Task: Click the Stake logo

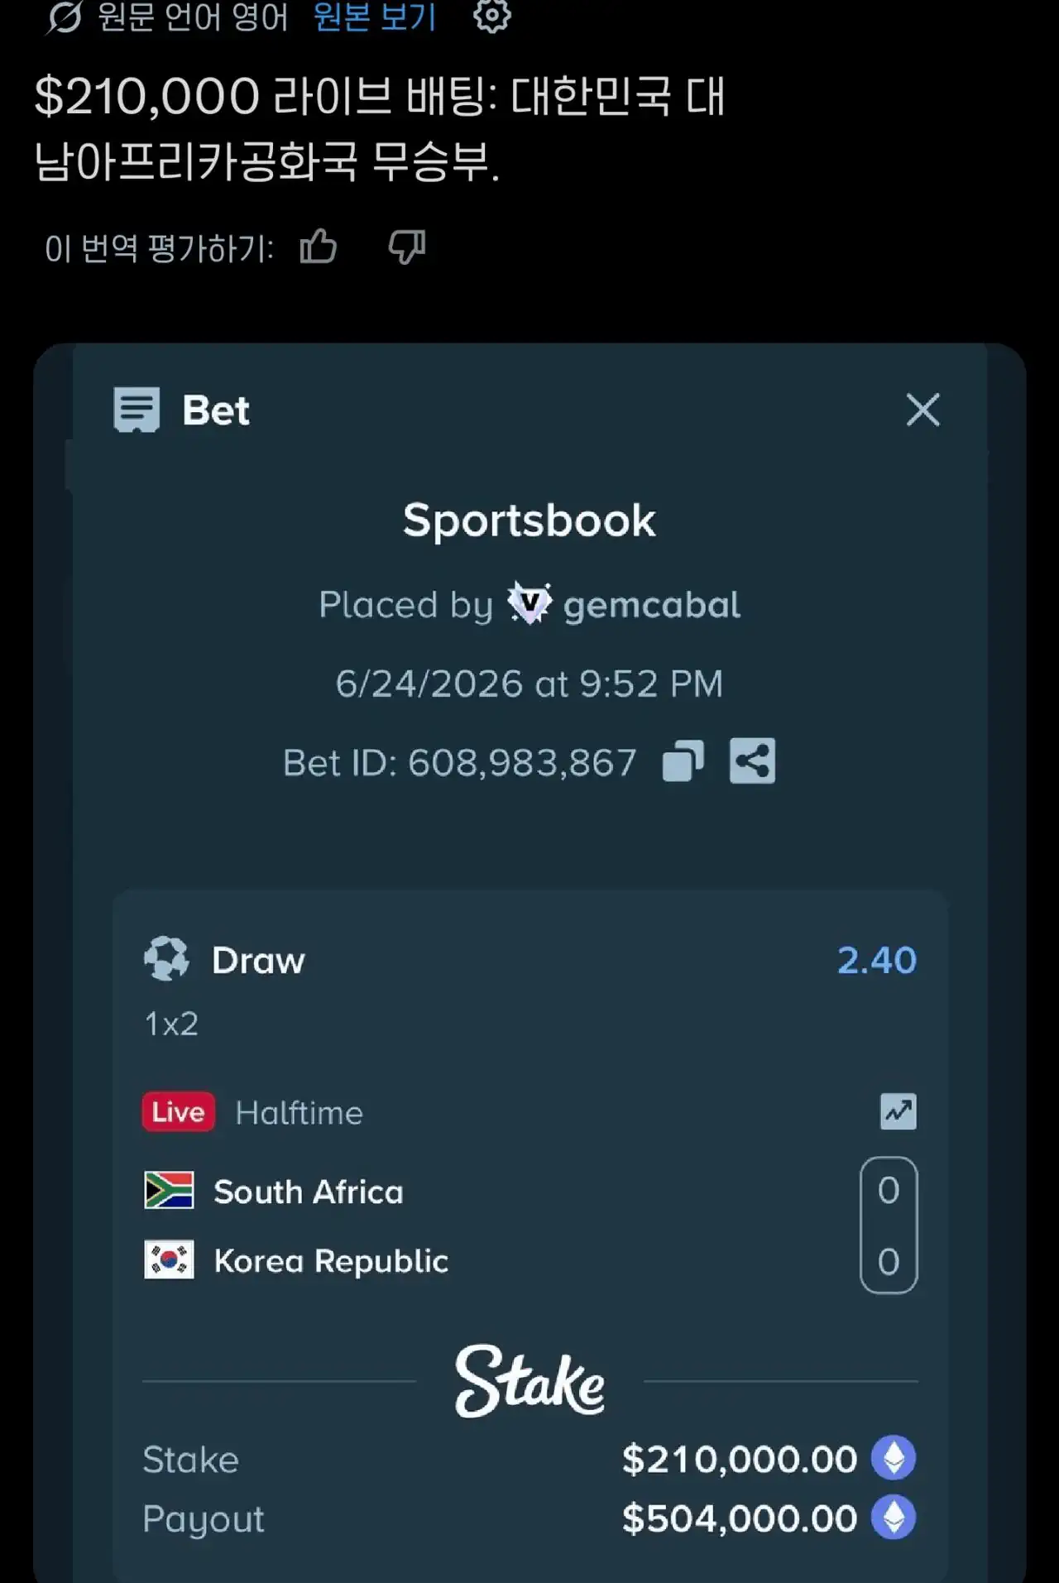Action: pos(529,1380)
